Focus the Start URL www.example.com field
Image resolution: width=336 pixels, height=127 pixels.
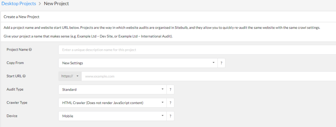click(209, 76)
